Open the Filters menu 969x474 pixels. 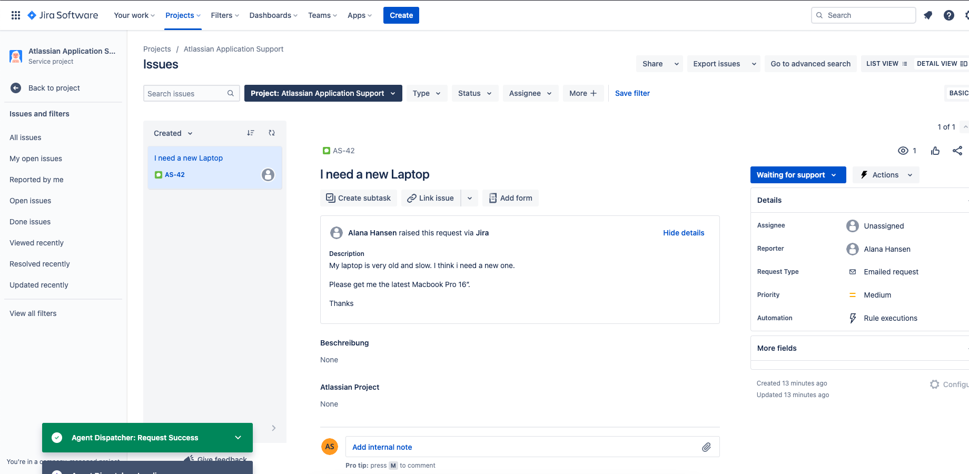point(225,15)
